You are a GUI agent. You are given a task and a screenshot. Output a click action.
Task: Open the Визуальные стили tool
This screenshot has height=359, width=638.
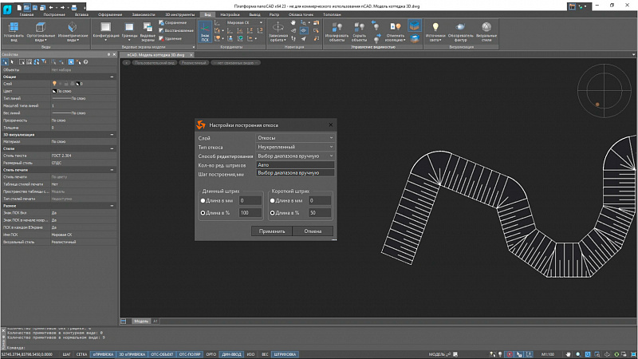click(x=486, y=31)
